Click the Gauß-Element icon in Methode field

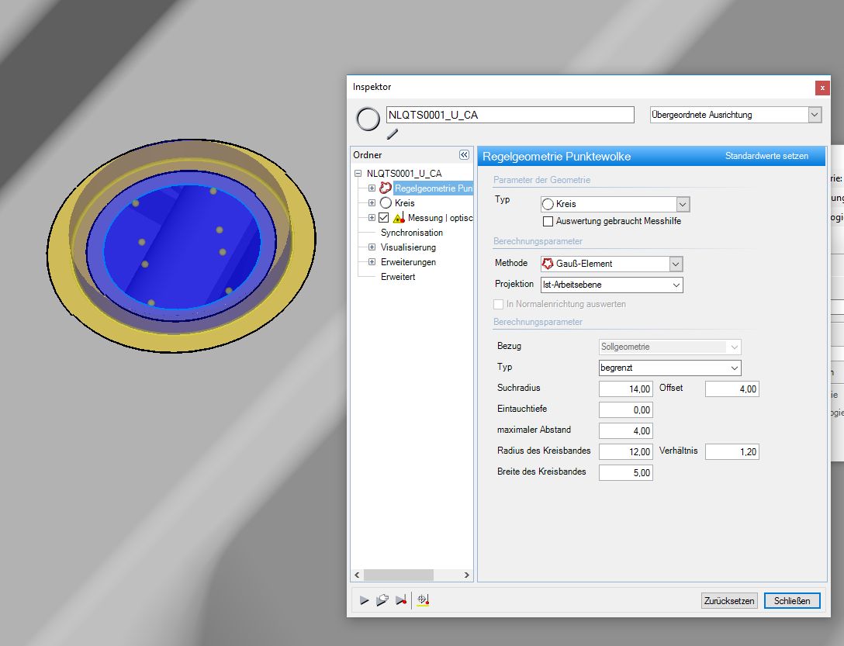[x=548, y=263]
